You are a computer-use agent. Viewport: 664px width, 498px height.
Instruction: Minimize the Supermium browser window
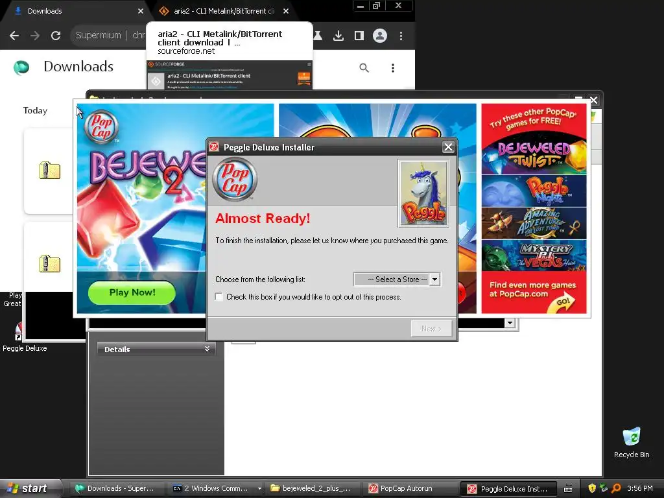[361, 6]
